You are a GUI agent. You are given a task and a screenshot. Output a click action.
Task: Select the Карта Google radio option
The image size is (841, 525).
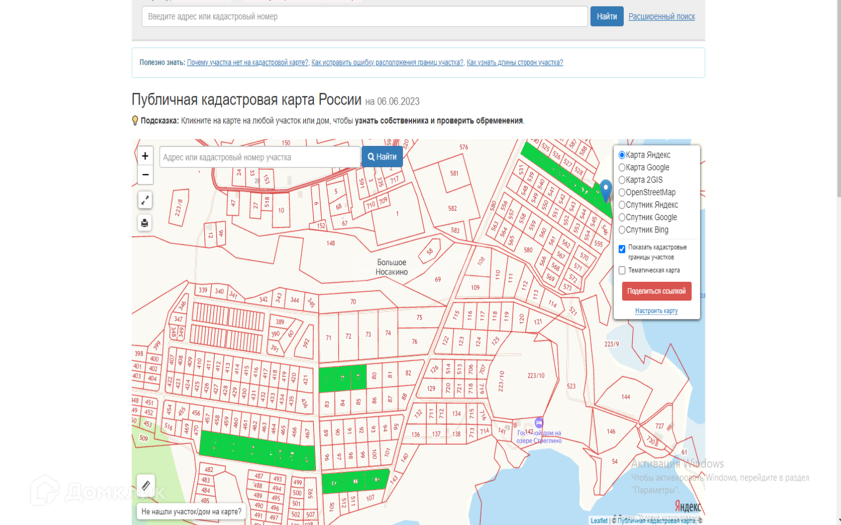(x=622, y=167)
